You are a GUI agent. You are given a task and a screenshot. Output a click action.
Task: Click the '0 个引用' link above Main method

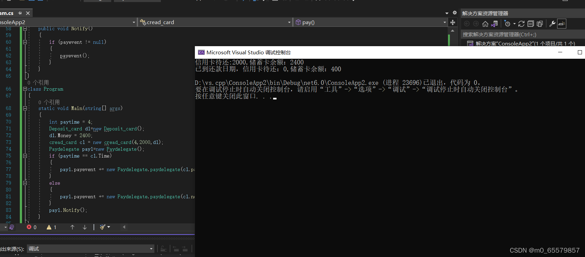(x=49, y=102)
